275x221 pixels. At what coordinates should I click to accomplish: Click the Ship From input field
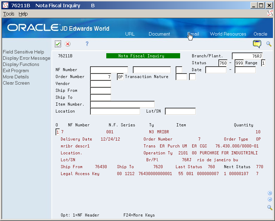click(101, 90)
